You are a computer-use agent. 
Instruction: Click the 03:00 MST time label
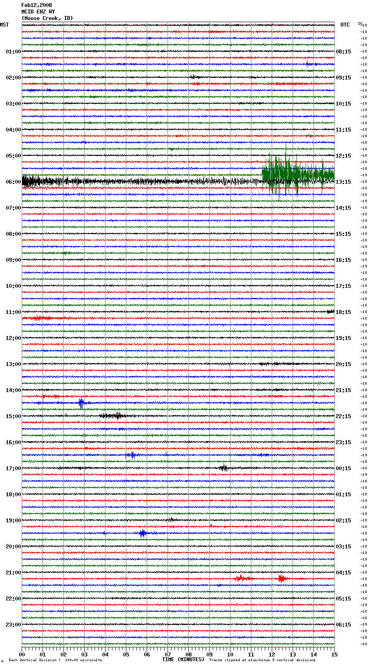(13, 104)
